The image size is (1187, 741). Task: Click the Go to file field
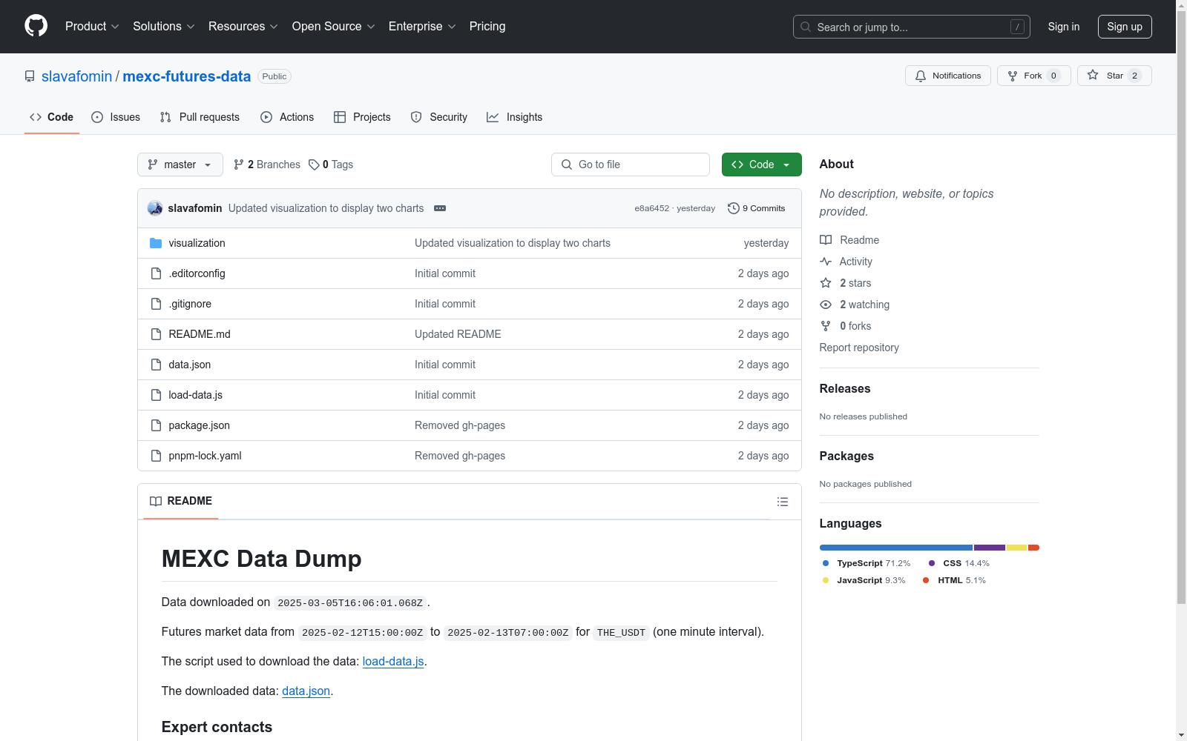point(631,165)
